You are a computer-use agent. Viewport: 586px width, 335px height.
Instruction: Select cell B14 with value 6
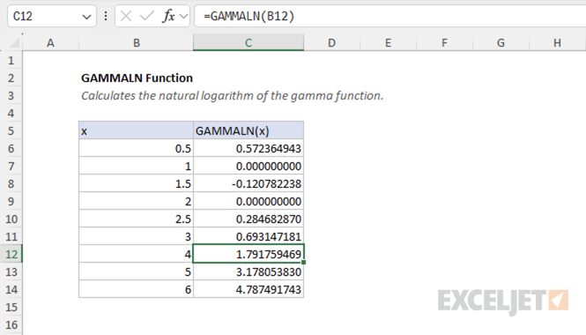coord(136,289)
